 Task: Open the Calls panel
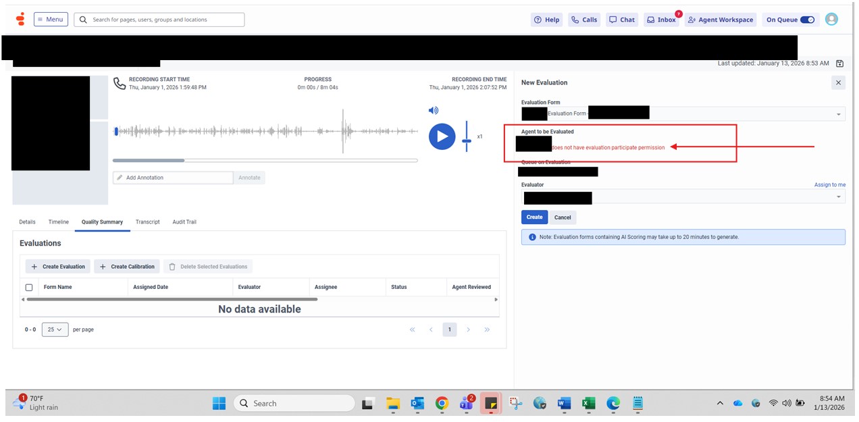click(583, 20)
